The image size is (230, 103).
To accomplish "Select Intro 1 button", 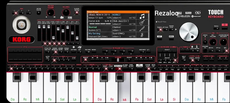I will coord(10,68).
